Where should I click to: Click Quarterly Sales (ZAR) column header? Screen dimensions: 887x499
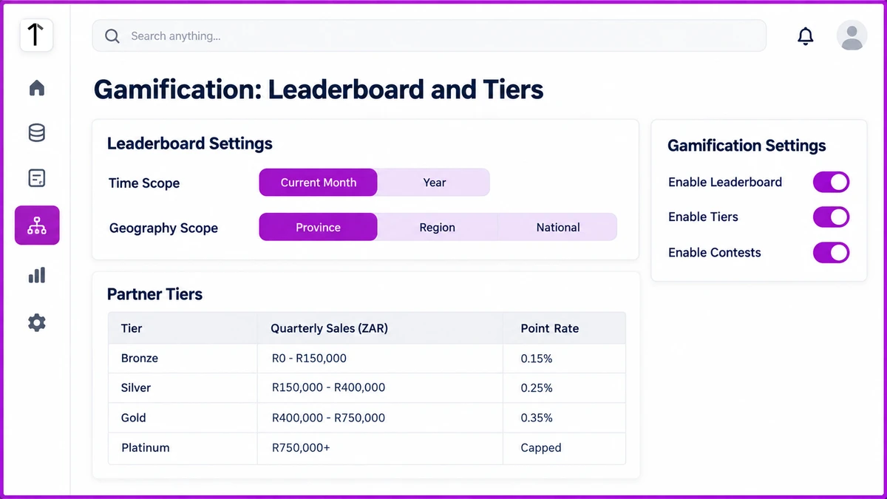click(x=380, y=328)
